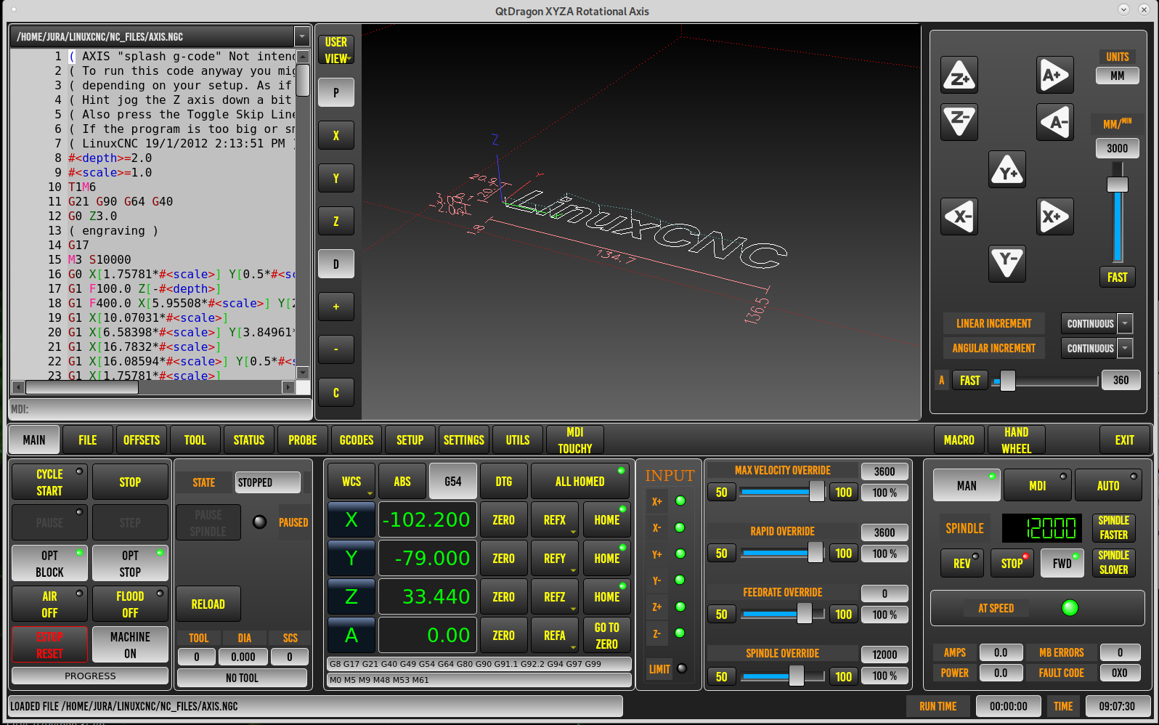The image size is (1159, 725).
Task: Select the A axis button
Action: (x=351, y=636)
